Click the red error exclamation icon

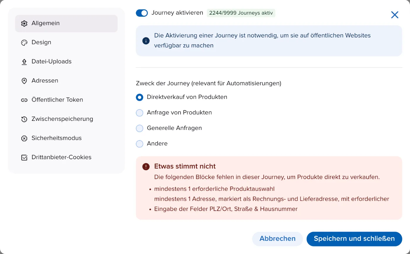coord(146,167)
